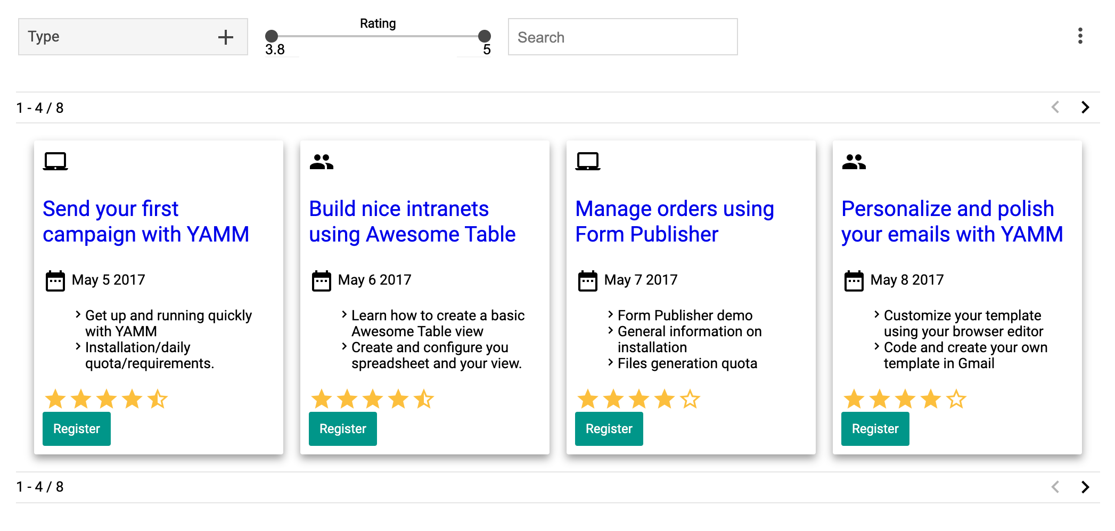
Task: Register for Manage orders using Form Publisher
Action: [x=609, y=429]
